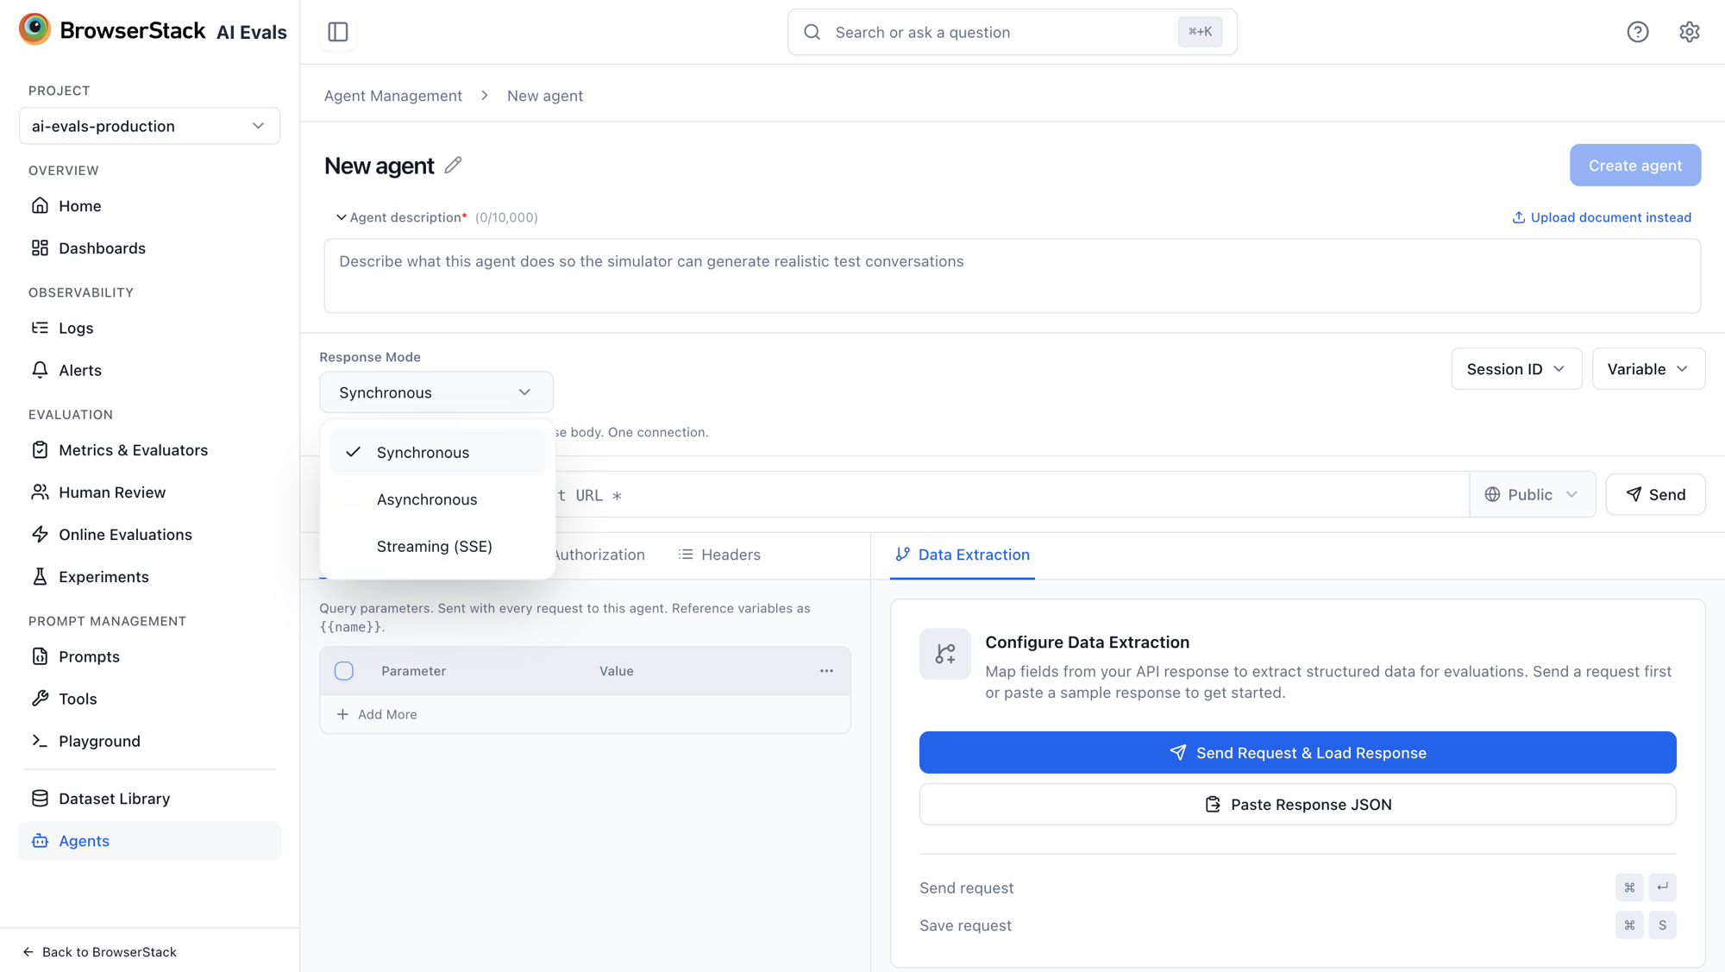Open the Public visibility dropdown

(x=1532, y=495)
